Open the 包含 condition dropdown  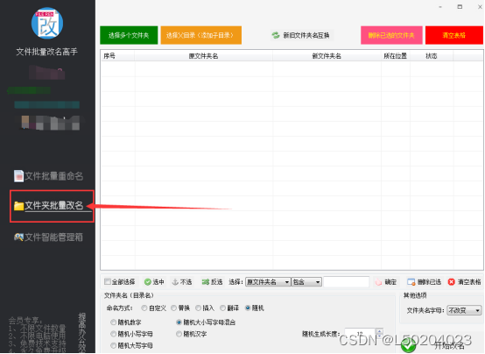(306, 282)
